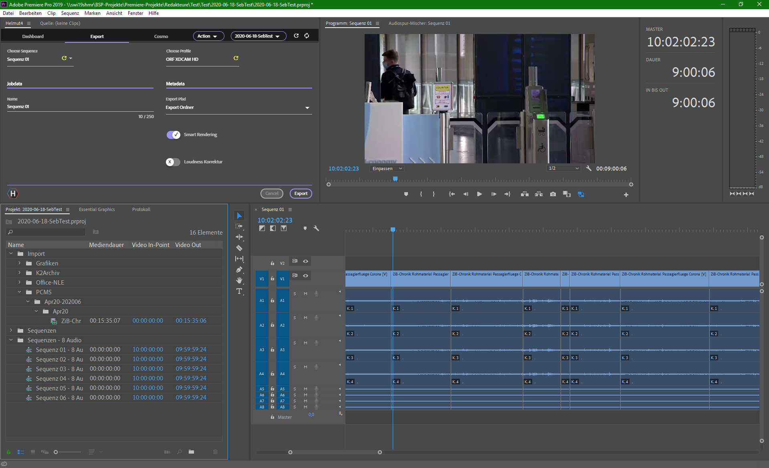
Task: Select the Razor tool in the tools panel
Action: pos(239,248)
